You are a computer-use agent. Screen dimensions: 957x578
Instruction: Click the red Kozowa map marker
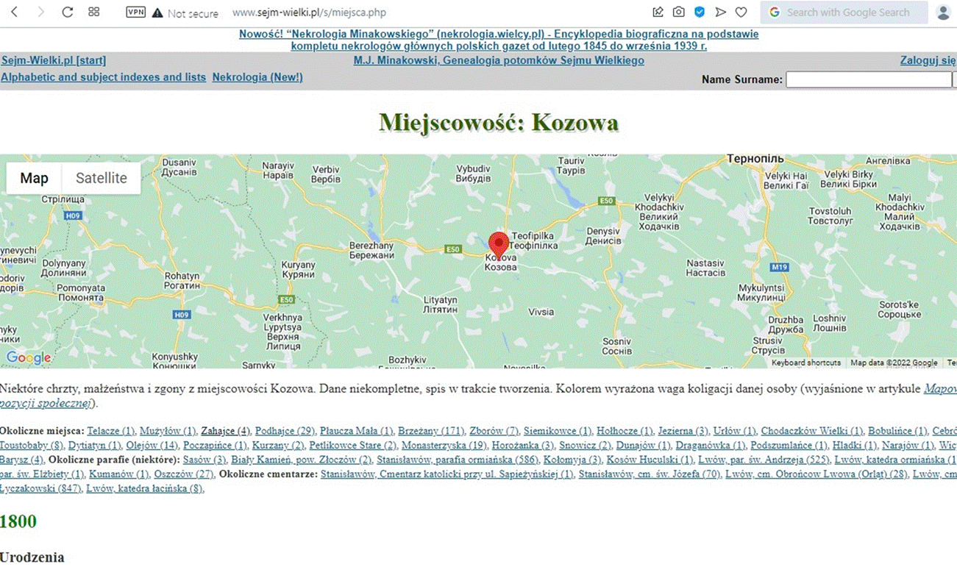pos(499,245)
